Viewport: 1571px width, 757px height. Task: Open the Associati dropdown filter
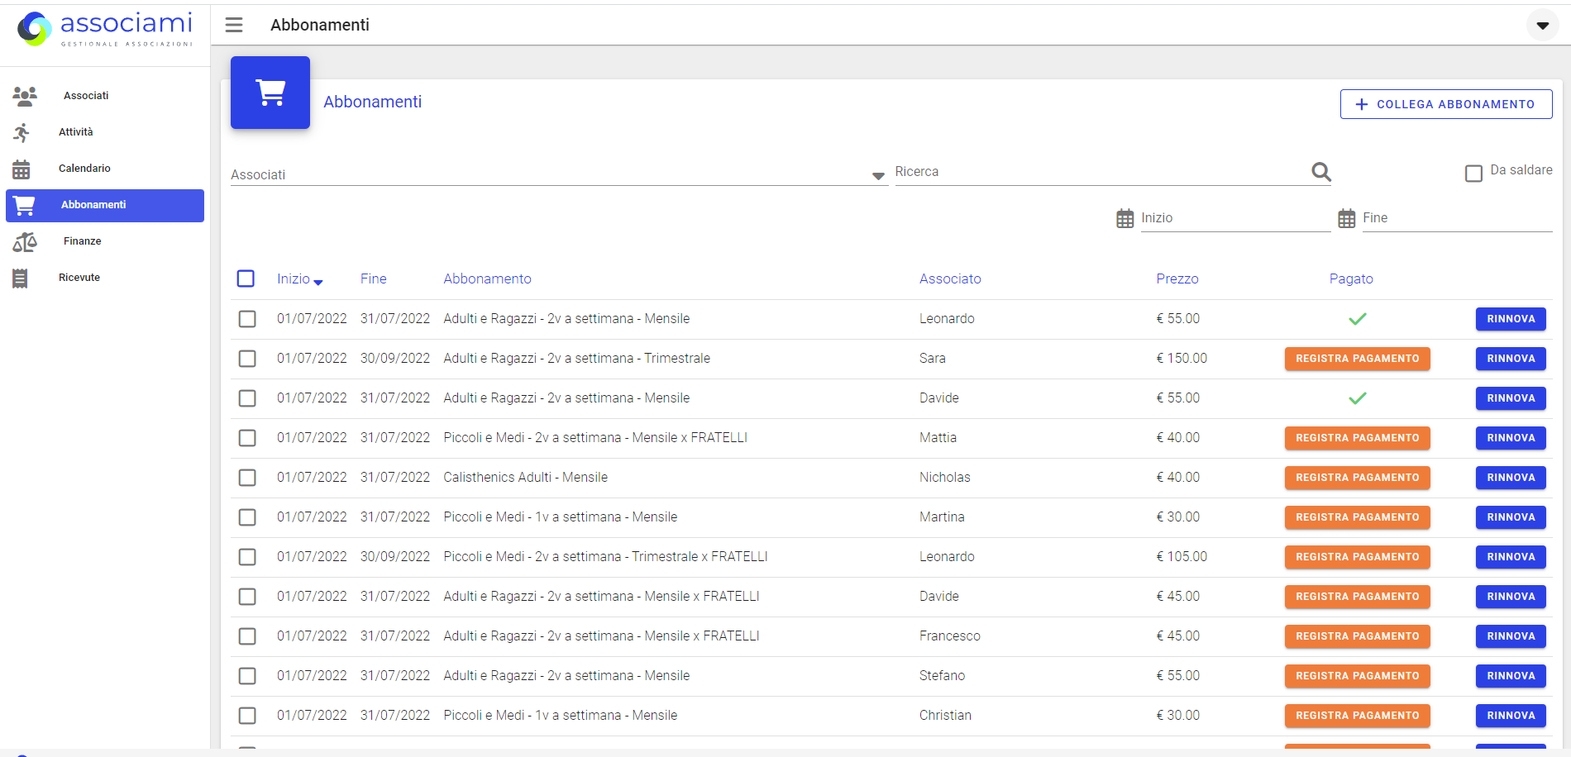pyautogui.click(x=876, y=174)
